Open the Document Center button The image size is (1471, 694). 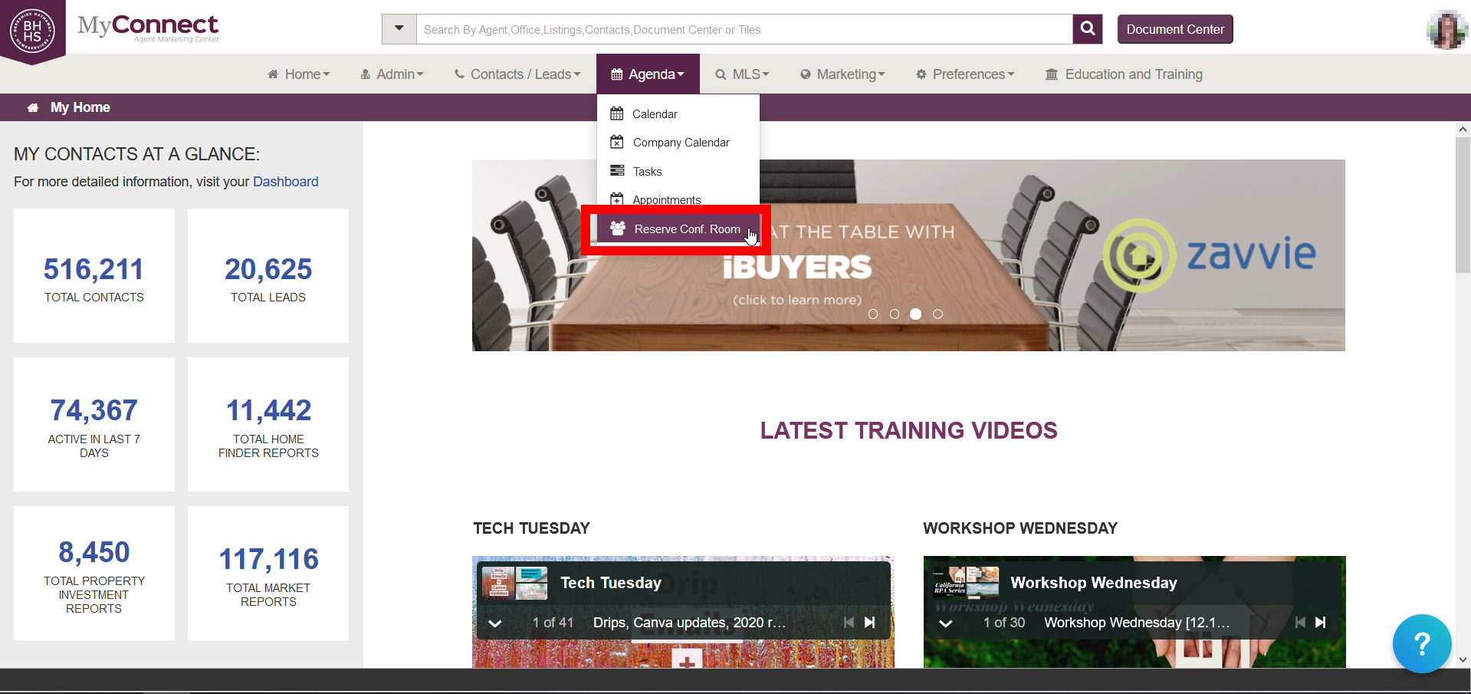click(1175, 29)
